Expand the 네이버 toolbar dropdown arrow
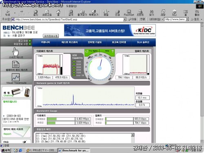 tap(162, 20)
